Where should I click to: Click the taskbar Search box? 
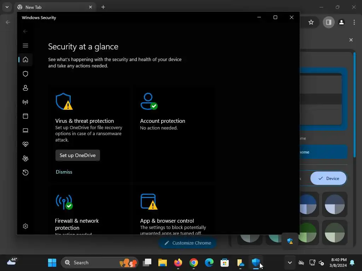click(x=99, y=263)
